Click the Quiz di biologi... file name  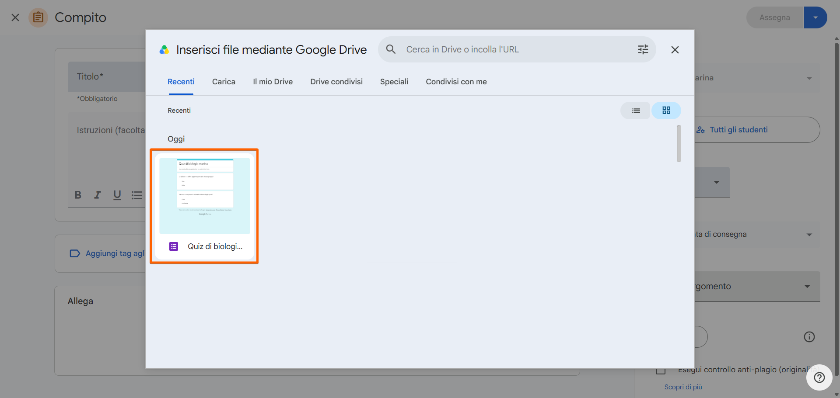click(x=215, y=246)
